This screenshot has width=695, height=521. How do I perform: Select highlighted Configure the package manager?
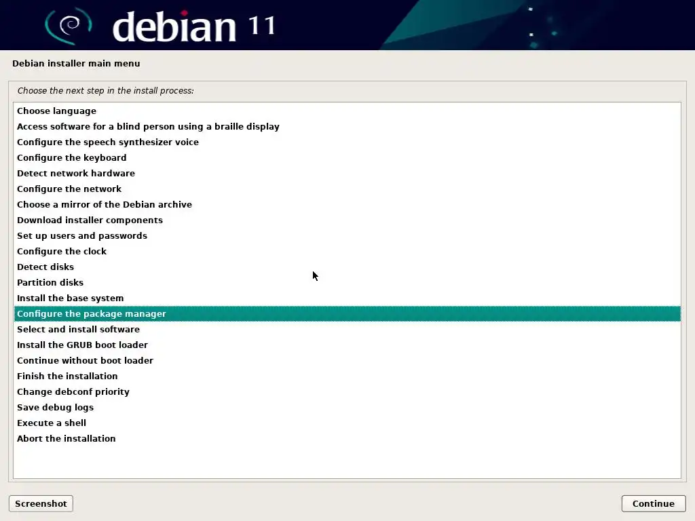[x=347, y=313]
